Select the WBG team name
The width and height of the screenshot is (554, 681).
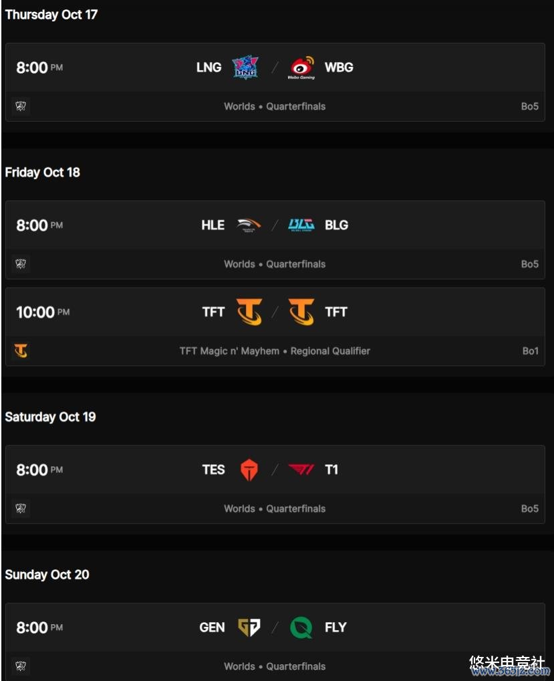(339, 68)
